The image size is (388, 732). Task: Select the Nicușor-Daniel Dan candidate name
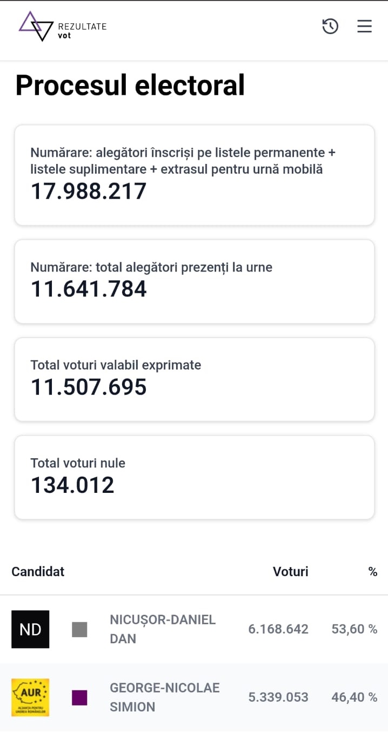tap(162, 629)
